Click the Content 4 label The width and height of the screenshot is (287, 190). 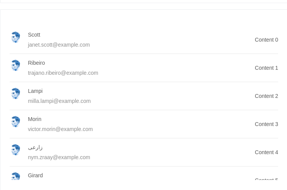(266, 152)
